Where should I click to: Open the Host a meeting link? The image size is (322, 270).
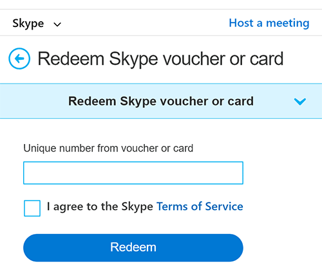(269, 23)
